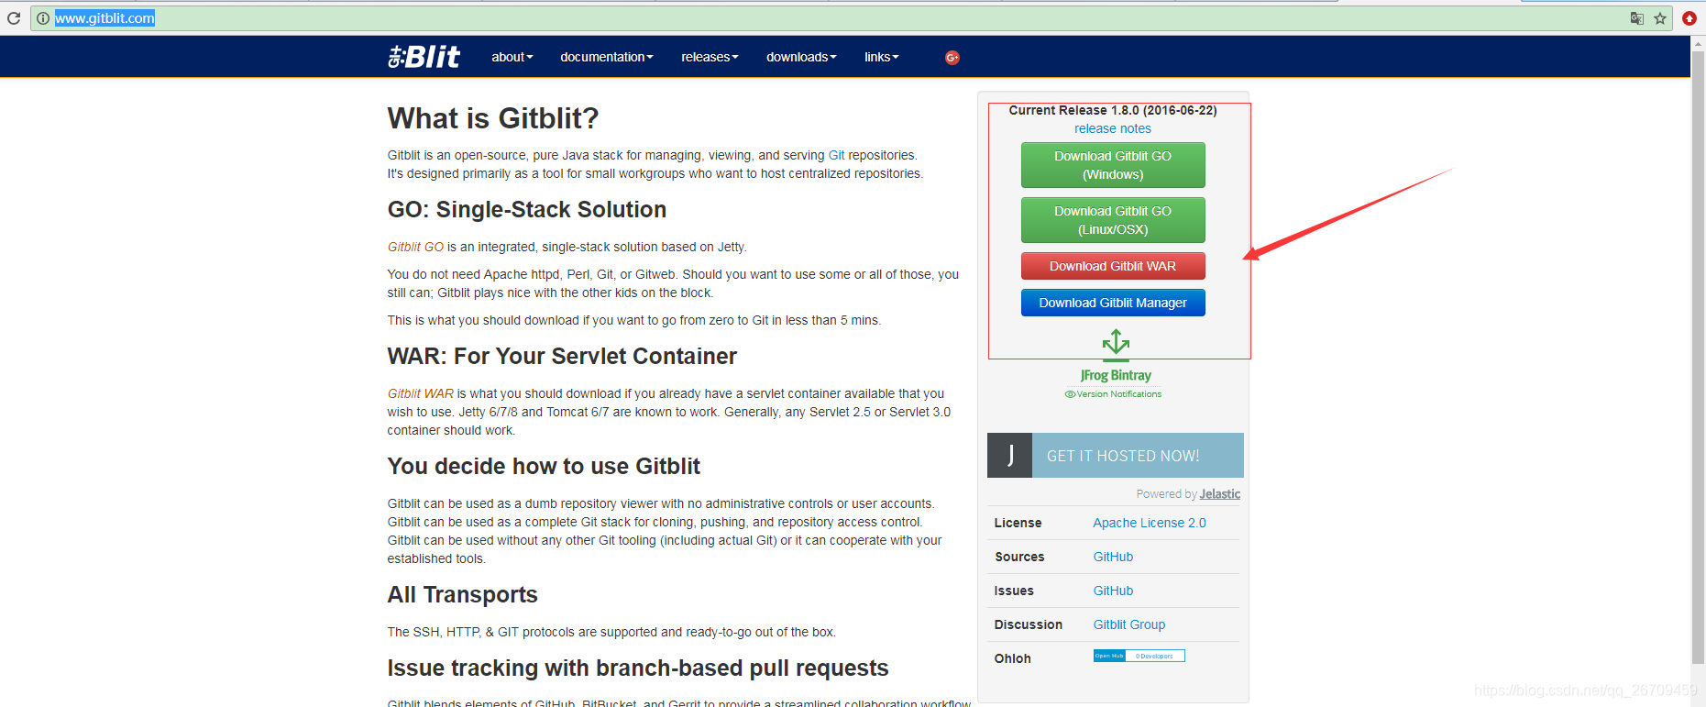This screenshot has width=1706, height=707.
Task: Open GitHub link in Sources row
Action: coord(1113,557)
